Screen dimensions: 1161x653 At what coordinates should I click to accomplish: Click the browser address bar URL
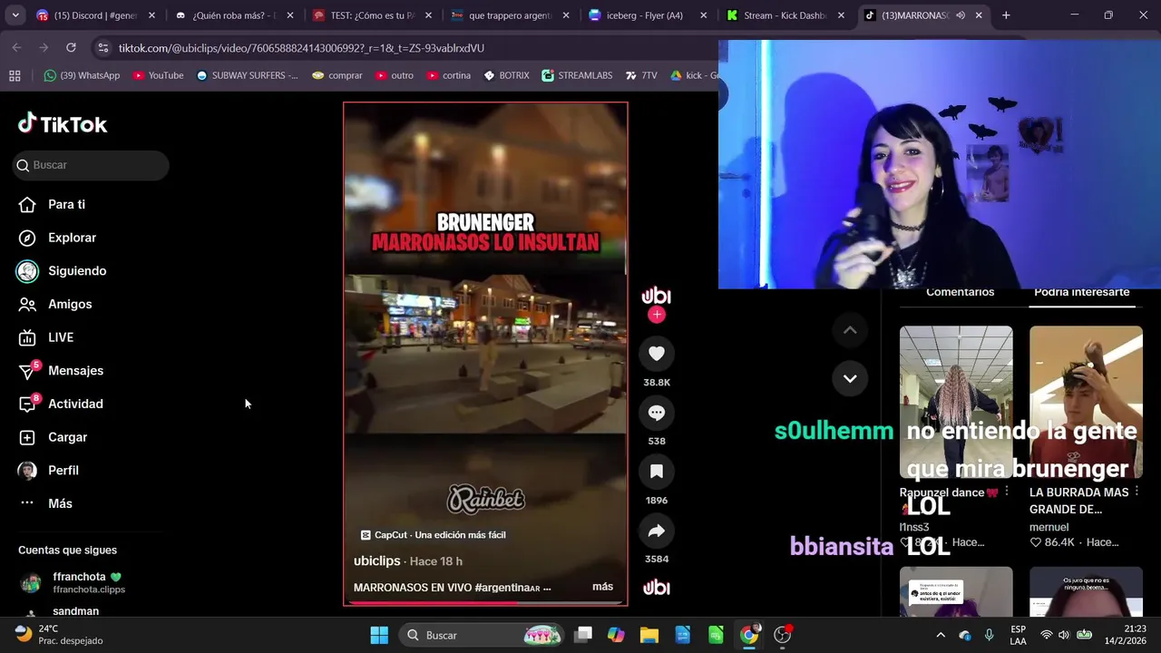[x=301, y=48]
